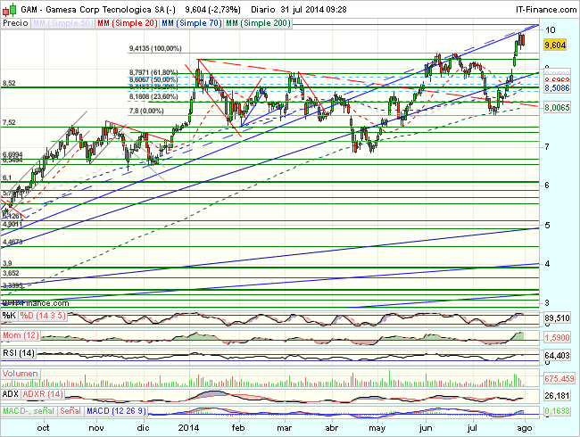Click the 675.459 volume value
The width and height of the screenshot is (580, 437).
[559, 379]
